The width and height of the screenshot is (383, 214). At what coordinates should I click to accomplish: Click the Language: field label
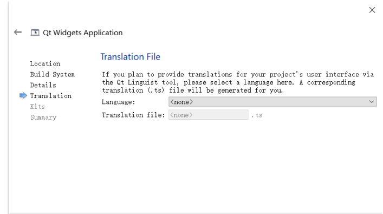(119, 102)
